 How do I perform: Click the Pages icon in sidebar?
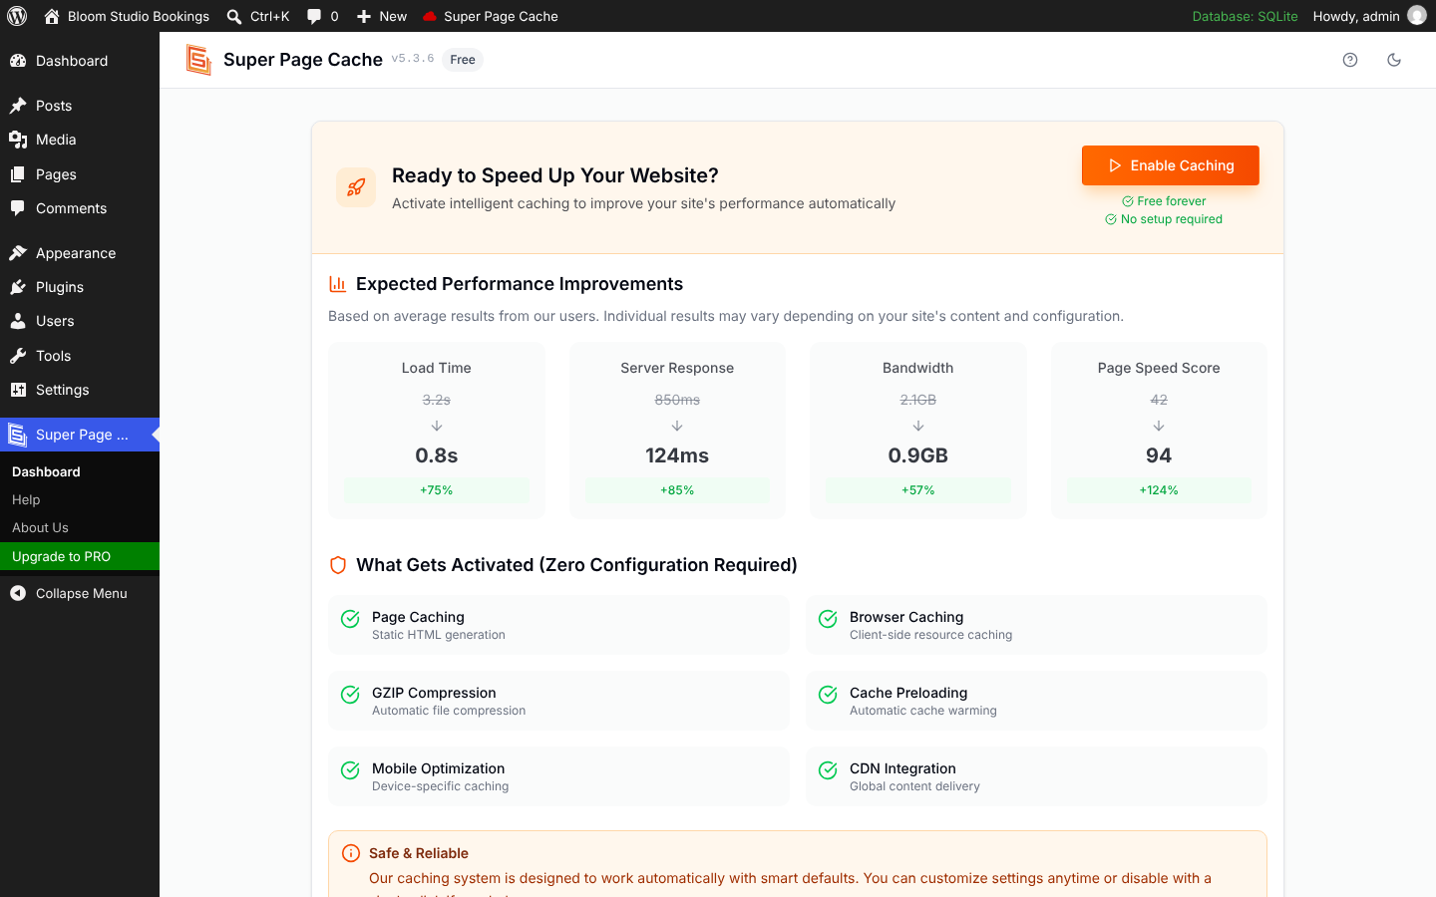18,174
